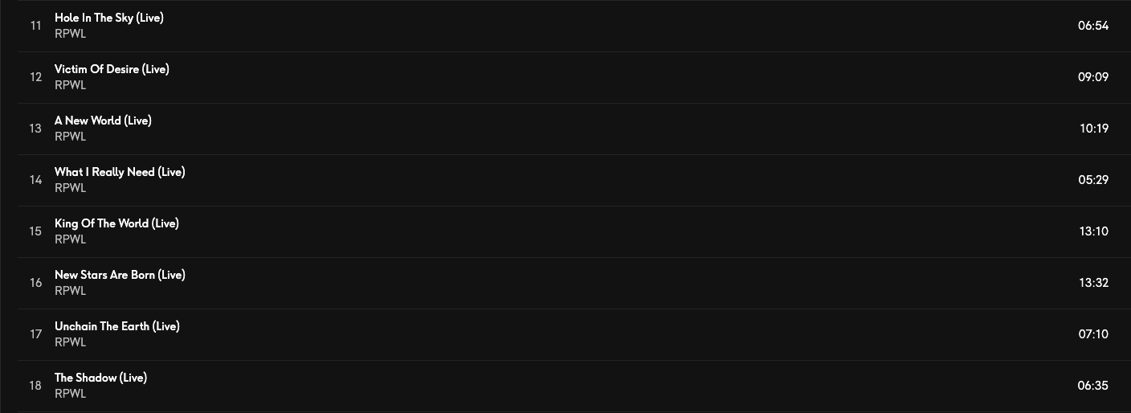1131x413 pixels.
Task: Open Unchain The Earth (Live) track
Action: click(116, 326)
